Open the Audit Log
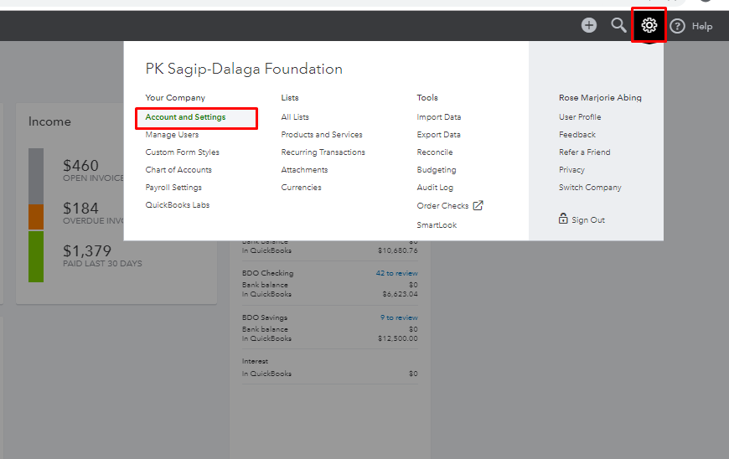Viewport: 729px width, 459px height. 435,188
